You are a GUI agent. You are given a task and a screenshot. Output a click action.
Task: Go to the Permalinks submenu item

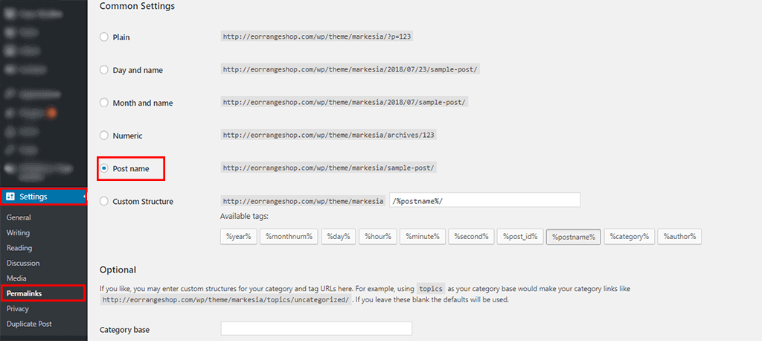[x=24, y=293]
